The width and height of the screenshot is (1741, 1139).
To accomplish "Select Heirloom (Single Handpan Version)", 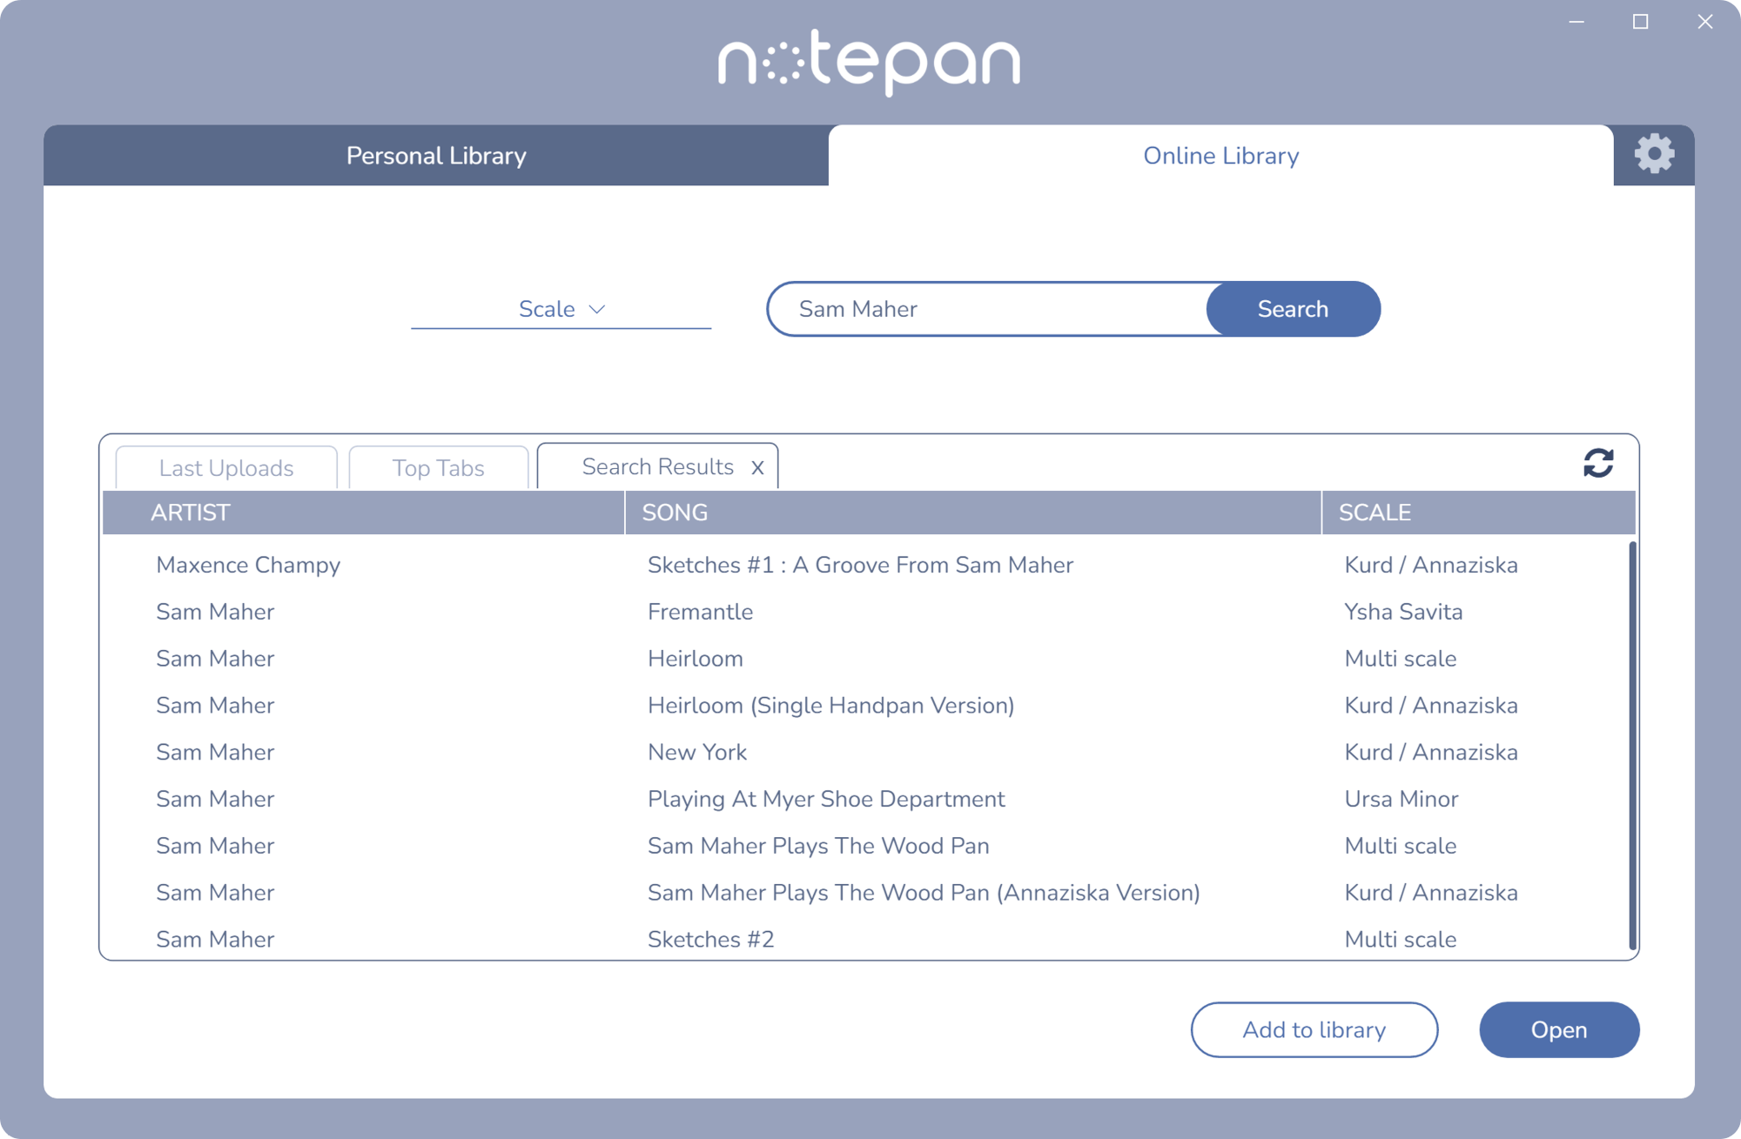I will tap(830, 706).
